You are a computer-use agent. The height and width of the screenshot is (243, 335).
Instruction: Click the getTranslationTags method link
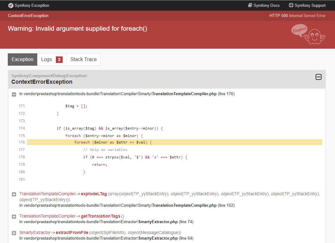[100, 216]
